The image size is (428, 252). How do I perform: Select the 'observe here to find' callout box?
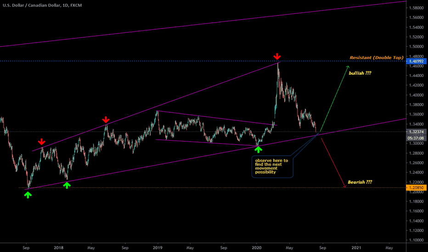(x=272, y=167)
